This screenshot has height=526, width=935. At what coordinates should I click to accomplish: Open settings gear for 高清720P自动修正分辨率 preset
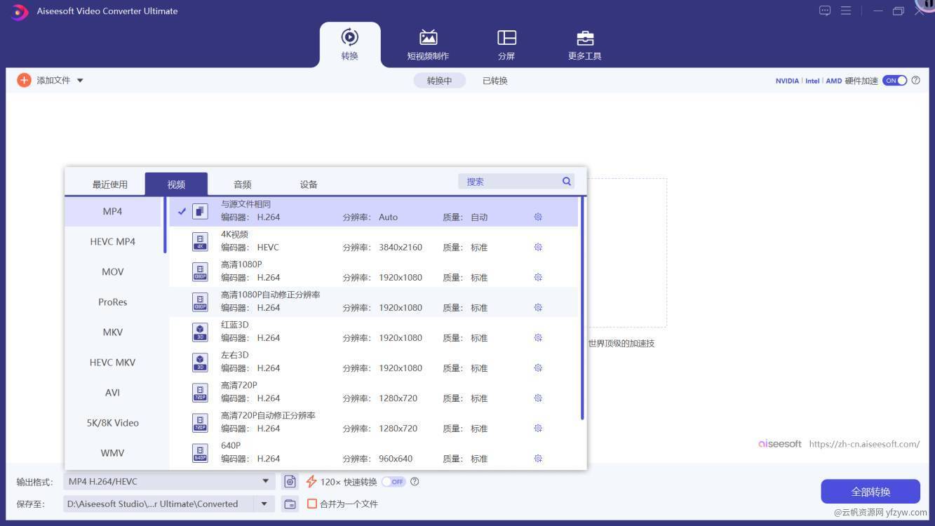[x=538, y=429]
